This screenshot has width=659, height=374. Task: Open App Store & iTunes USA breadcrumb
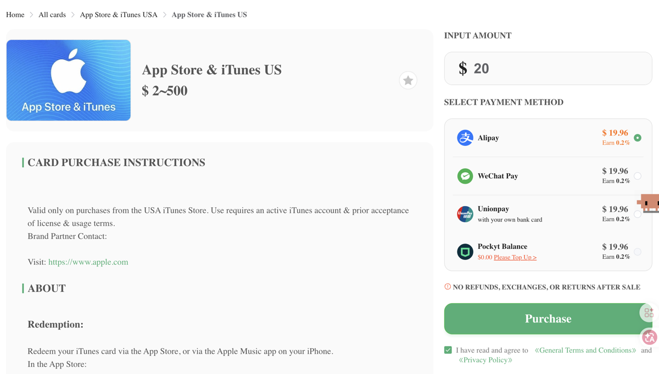coord(119,15)
